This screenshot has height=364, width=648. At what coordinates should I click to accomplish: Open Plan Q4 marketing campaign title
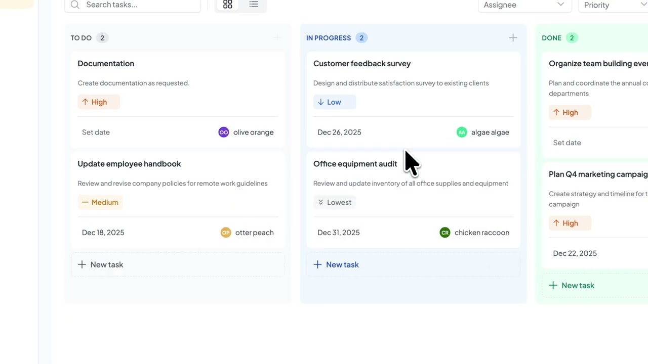pos(598,174)
